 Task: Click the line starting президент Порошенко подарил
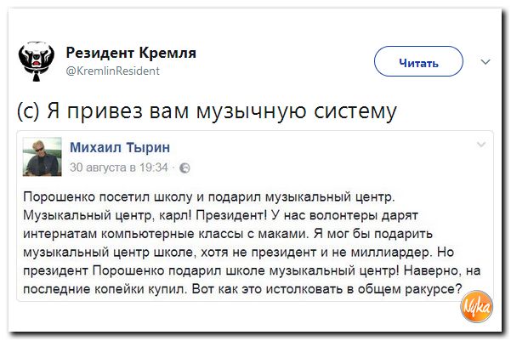point(252,271)
